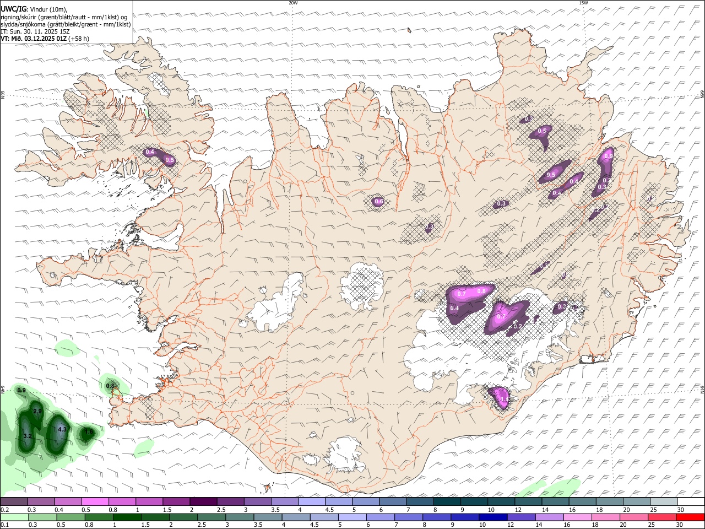Click the '15W' longitude label at top

coord(583,3)
